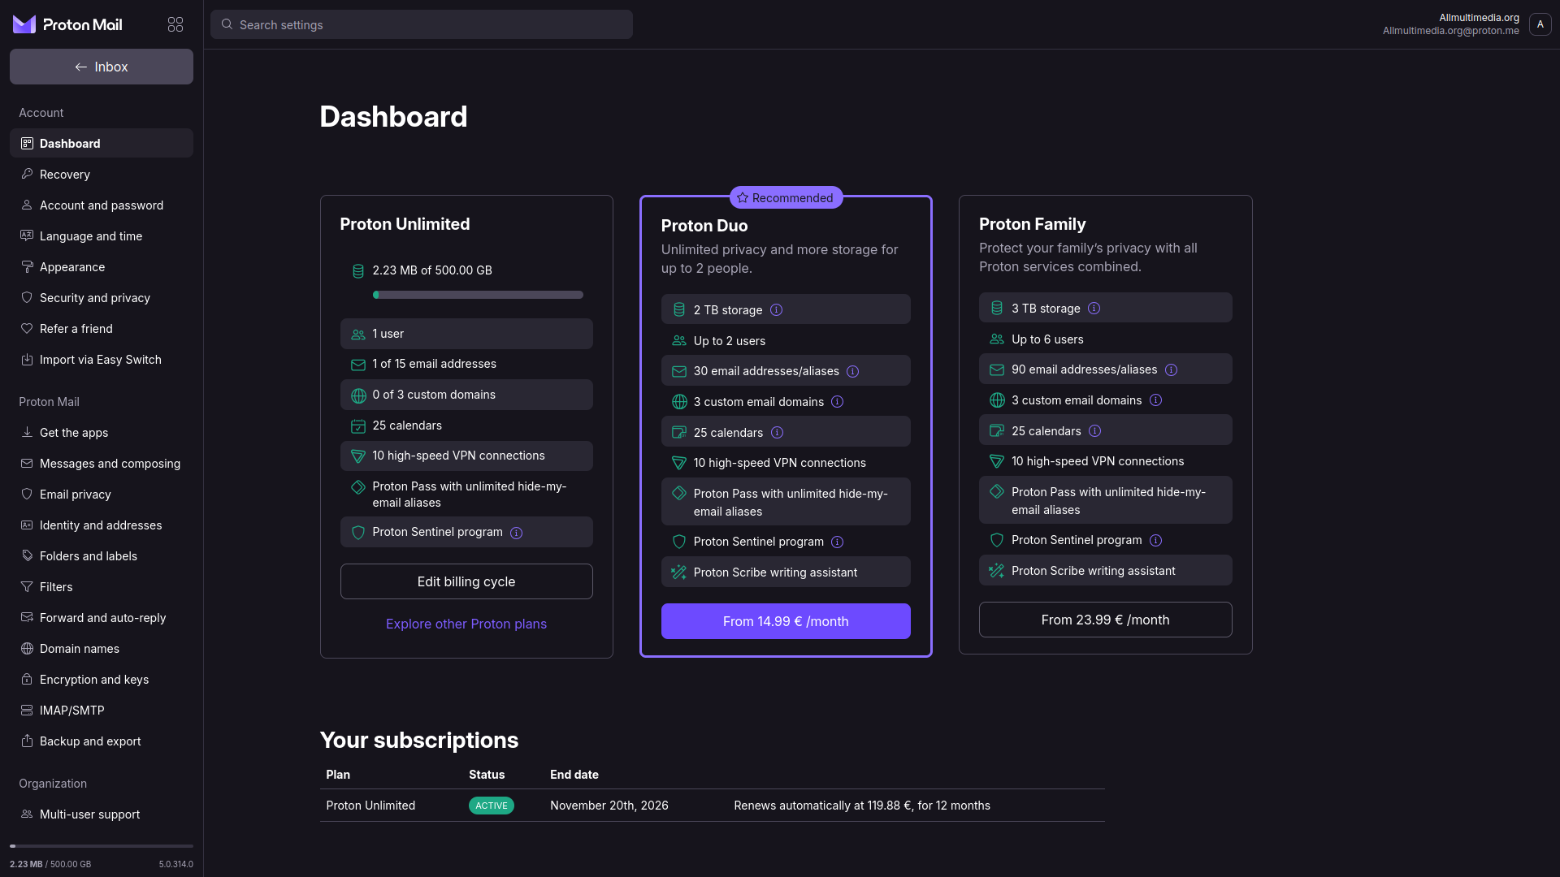Click info icon by 30 email addresses/aliases
Image resolution: width=1560 pixels, height=877 pixels.
pos(852,371)
